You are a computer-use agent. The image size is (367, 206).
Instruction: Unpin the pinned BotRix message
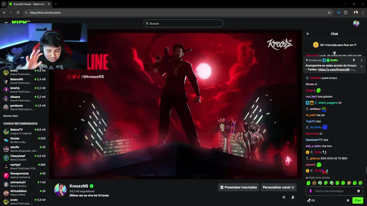pos(354,60)
